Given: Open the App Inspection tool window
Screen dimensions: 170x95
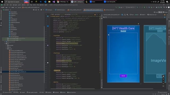Looking at the screenshot, I should pos(71,92).
